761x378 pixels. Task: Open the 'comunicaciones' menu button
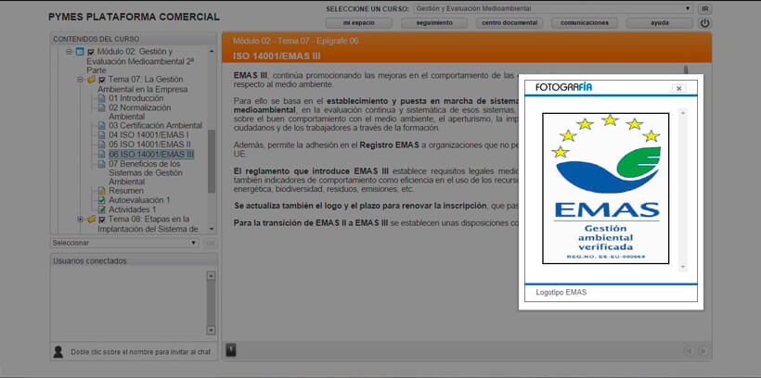pos(585,23)
